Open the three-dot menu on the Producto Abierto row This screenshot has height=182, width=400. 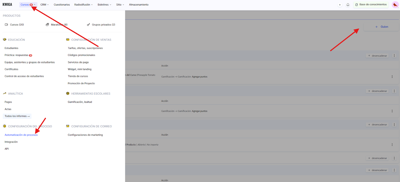click(392, 145)
